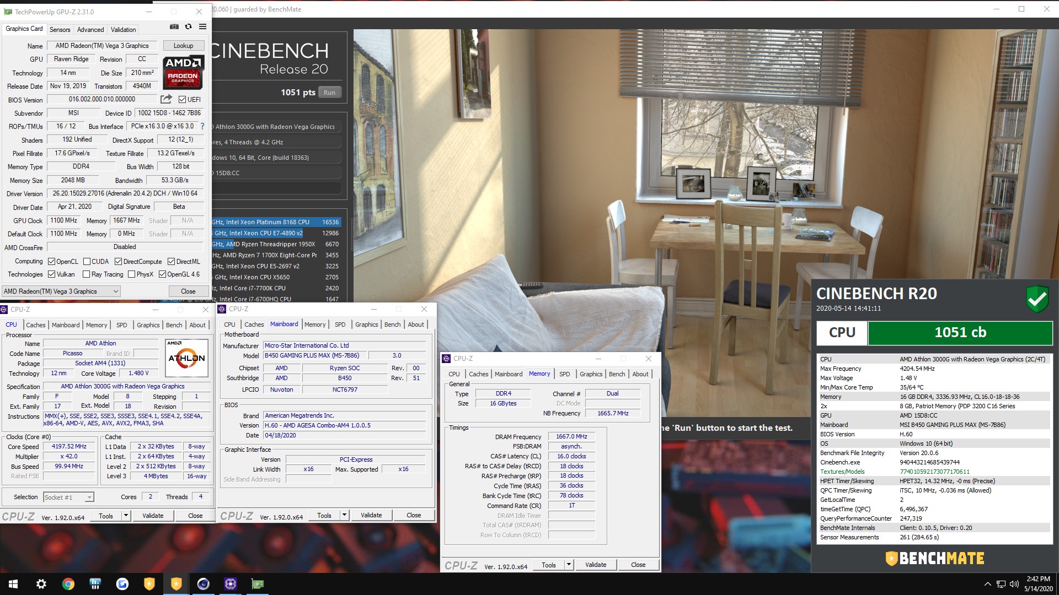Open the volume tray icon
The image size is (1059, 595).
[x=1014, y=584]
